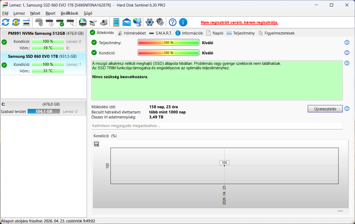Click the green check icon of Samsung 860 EVO
Image resolution: width=355 pixels, height=224 pixels.
[x=4, y=65]
